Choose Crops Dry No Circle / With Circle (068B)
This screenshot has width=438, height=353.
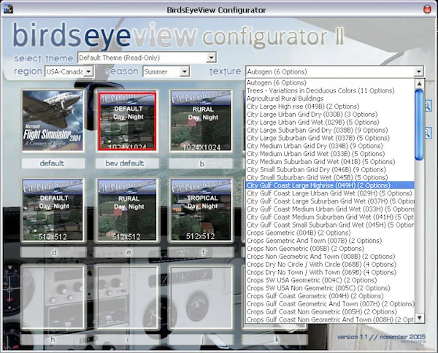(330, 264)
